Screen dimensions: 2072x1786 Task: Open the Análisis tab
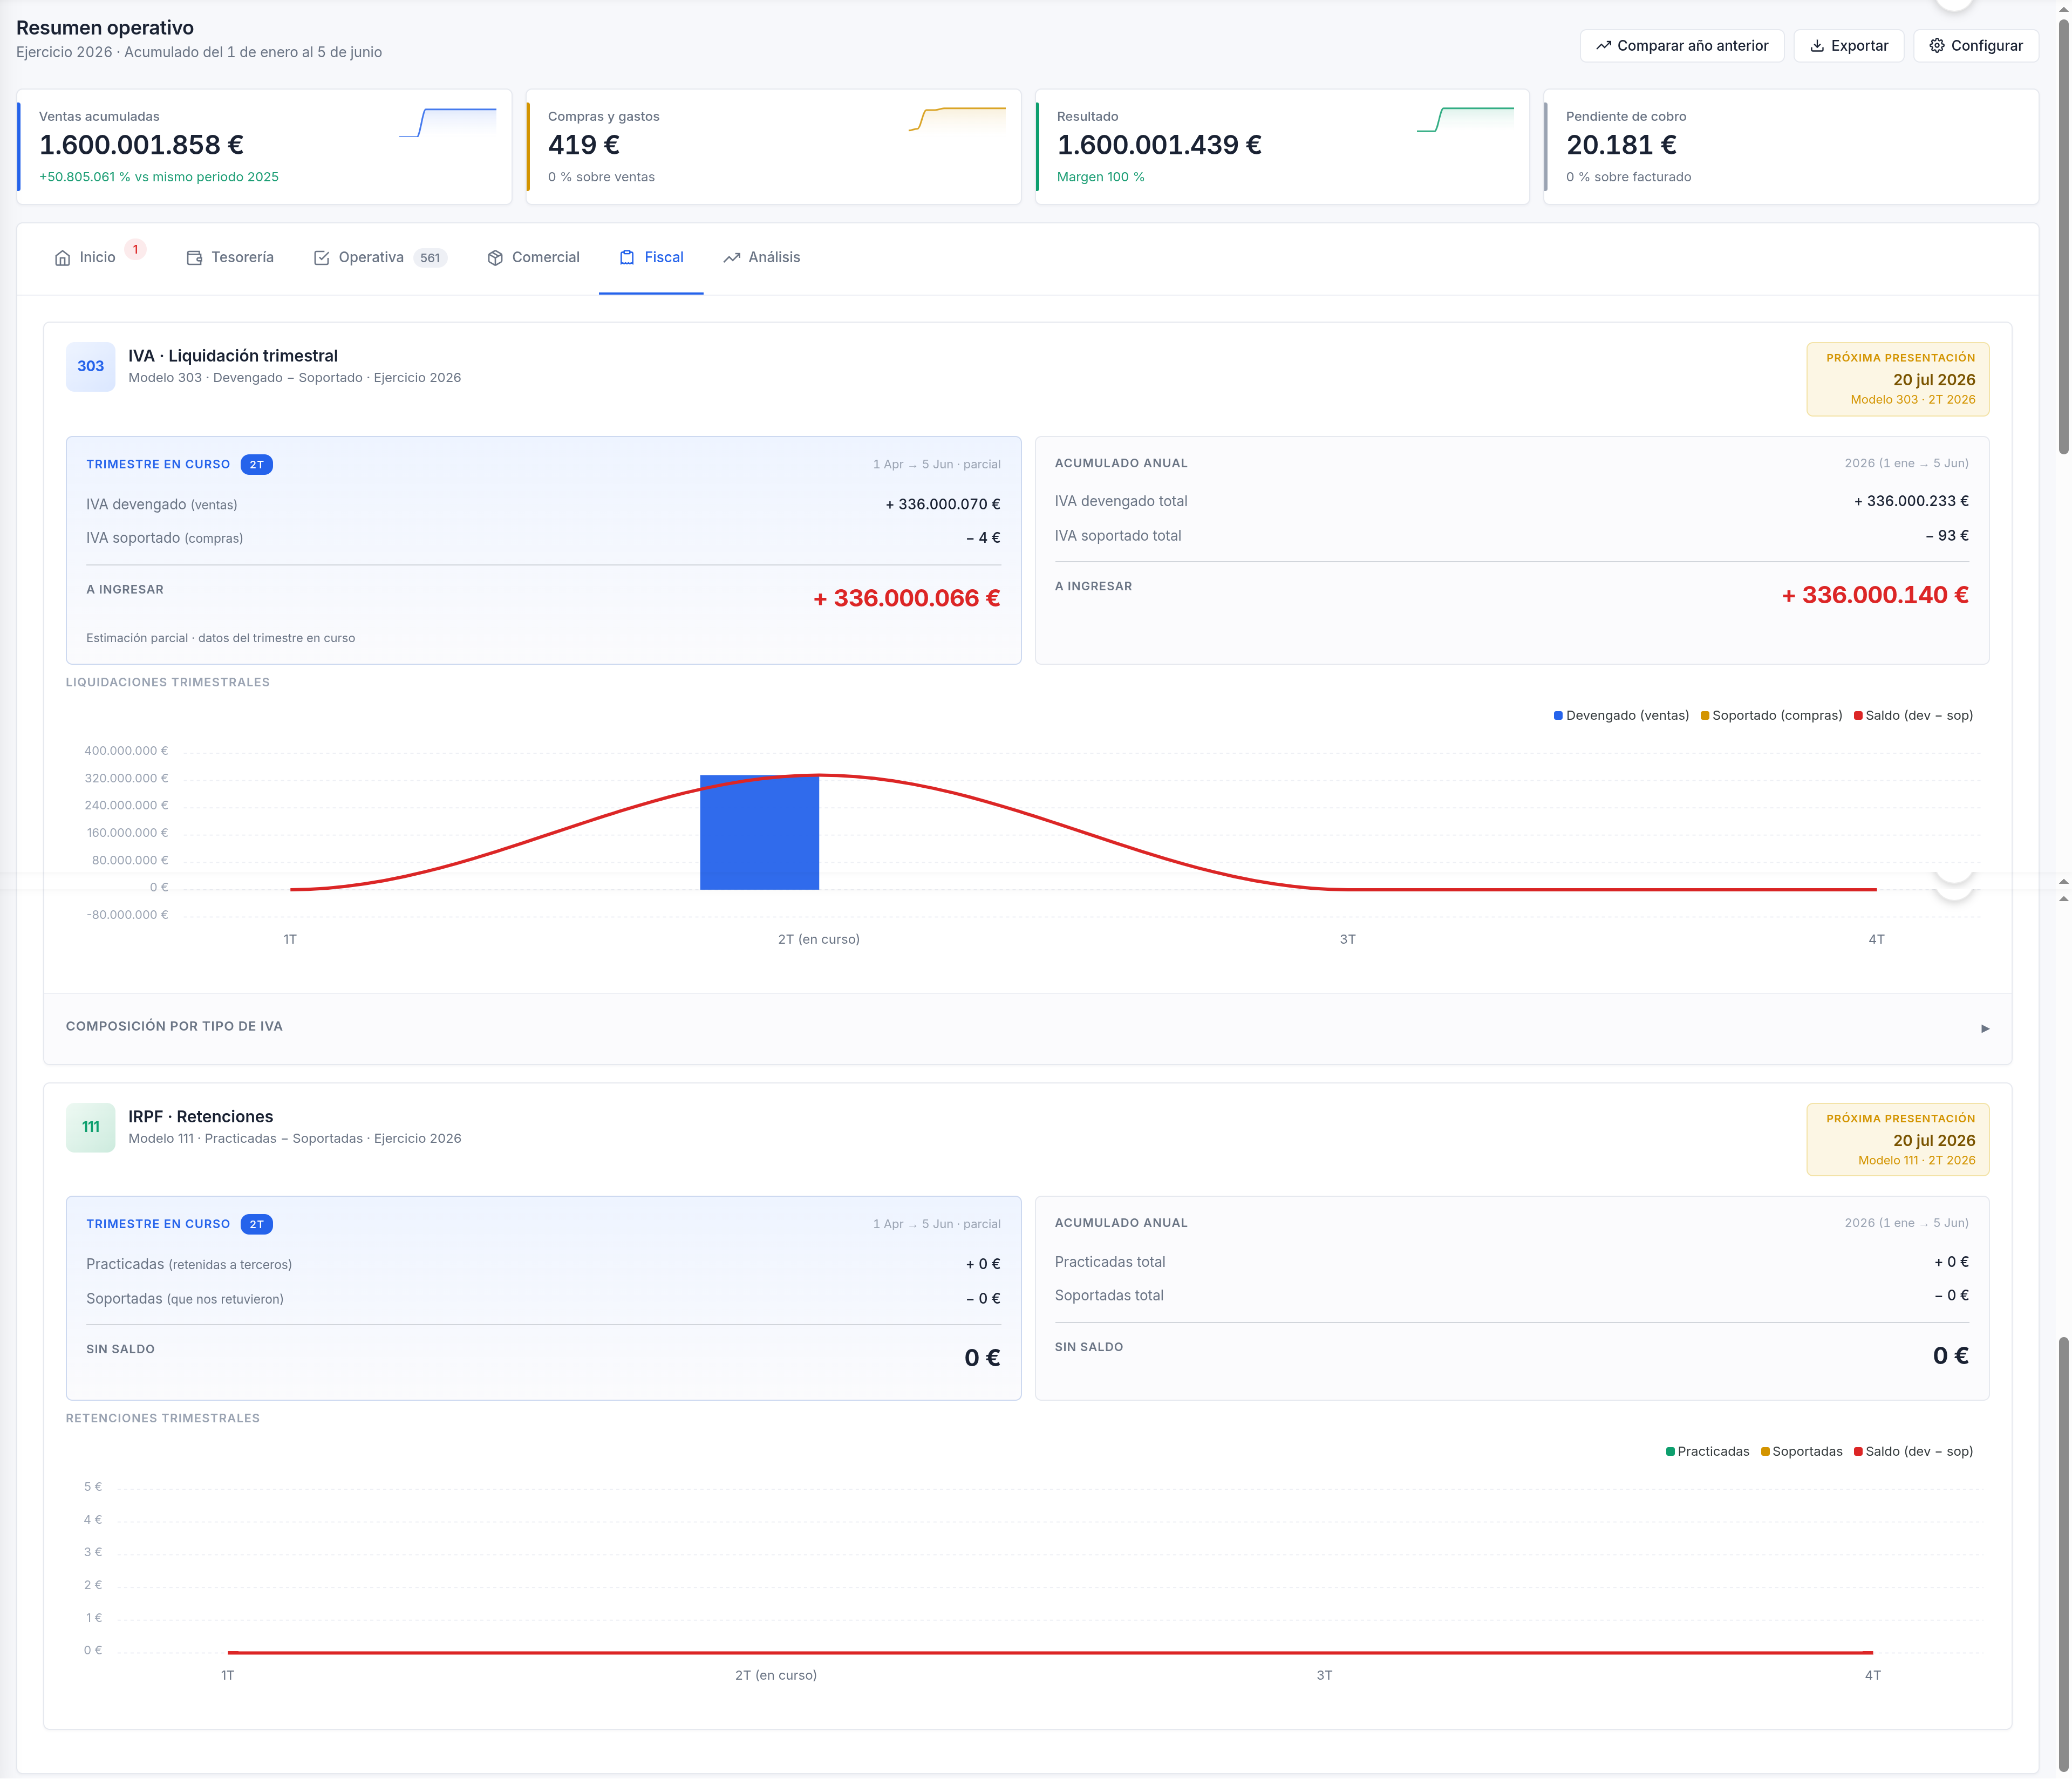click(762, 258)
